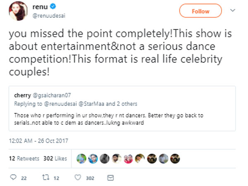Click the retweet arrows icon
Viewport: 248px width, 186px height.
[x=47, y=178]
